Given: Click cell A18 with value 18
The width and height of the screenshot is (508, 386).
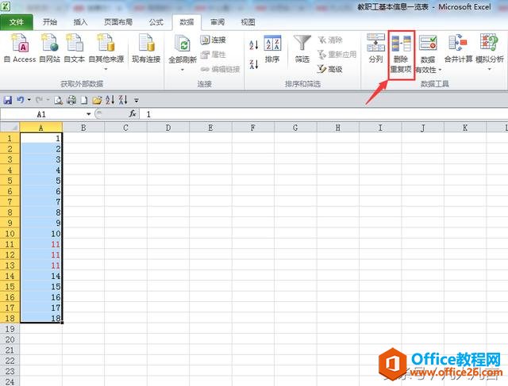Looking at the screenshot, I should click(x=40, y=318).
